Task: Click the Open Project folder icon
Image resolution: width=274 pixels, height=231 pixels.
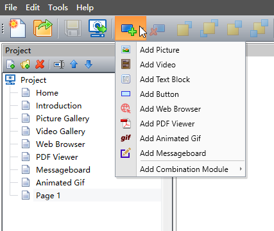Action: click(x=43, y=28)
